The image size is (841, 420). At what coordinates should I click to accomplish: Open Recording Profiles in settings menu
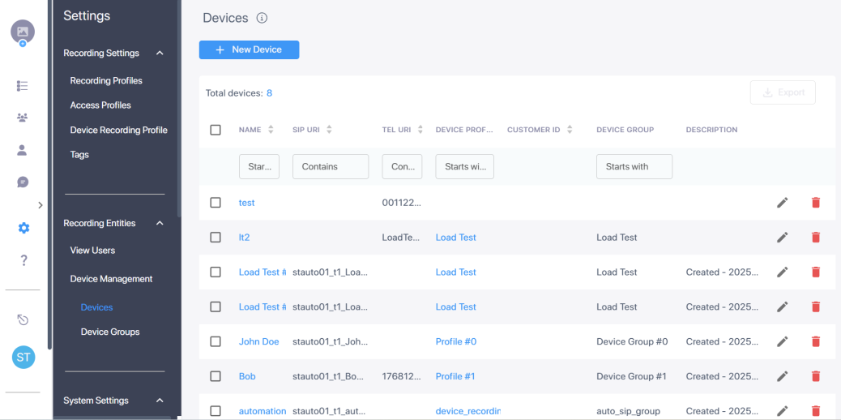point(106,81)
